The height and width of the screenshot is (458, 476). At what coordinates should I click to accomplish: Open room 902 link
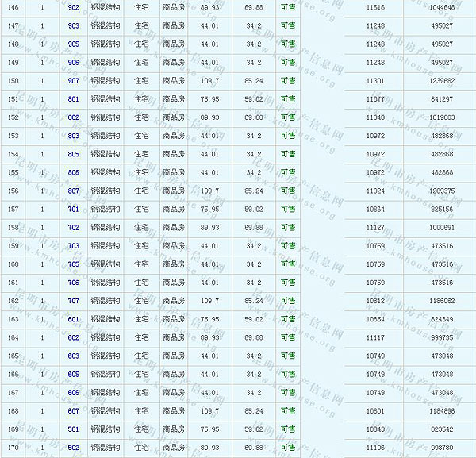pyautogui.click(x=74, y=7)
